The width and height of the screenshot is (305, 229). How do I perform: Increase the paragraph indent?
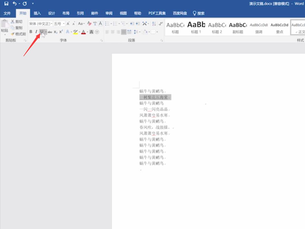138,24
